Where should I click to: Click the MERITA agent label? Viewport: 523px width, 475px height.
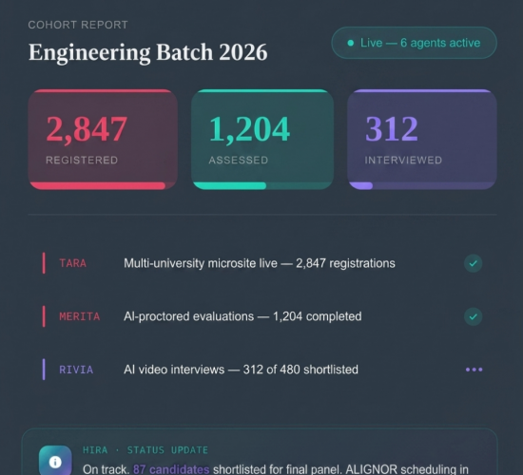click(x=79, y=316)
